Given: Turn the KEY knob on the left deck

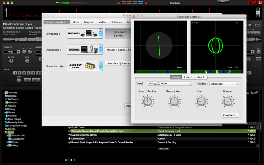Looking at the screenshot, I should (x=27, y=61).
